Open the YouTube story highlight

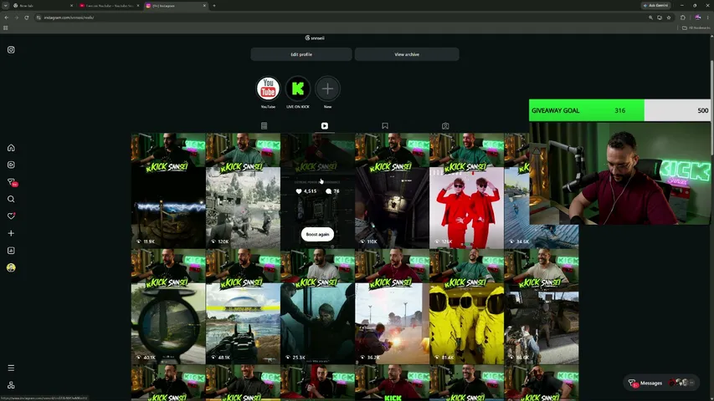coord(268,89)
